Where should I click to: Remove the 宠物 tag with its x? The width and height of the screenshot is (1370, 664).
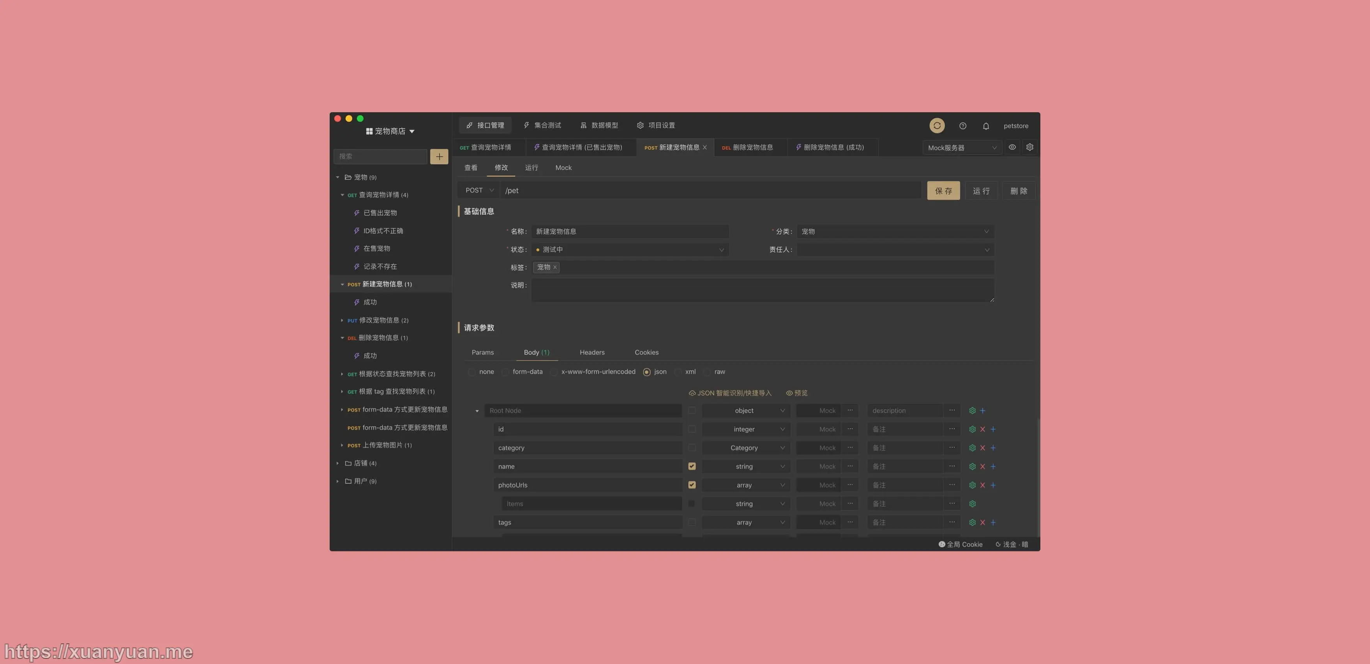click(x=555, y=267)
